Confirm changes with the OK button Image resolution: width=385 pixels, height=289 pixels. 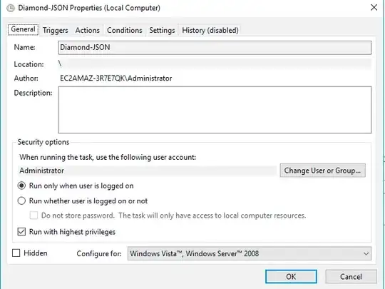291,277
